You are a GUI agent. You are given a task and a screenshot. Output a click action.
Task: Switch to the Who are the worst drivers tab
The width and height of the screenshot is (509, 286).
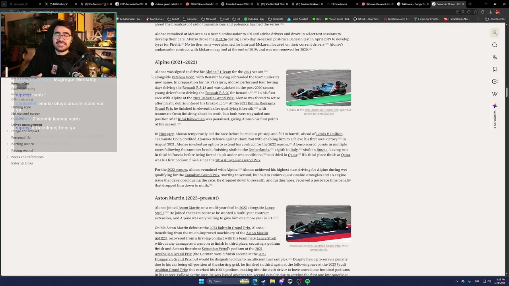click(x=377, y=4)
